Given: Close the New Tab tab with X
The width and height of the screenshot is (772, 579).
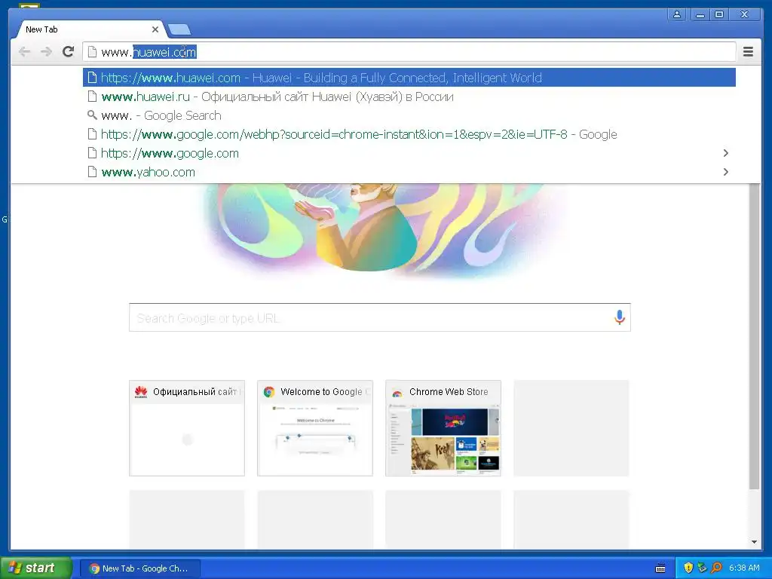Looking at the screenshot, I should 155,29.
